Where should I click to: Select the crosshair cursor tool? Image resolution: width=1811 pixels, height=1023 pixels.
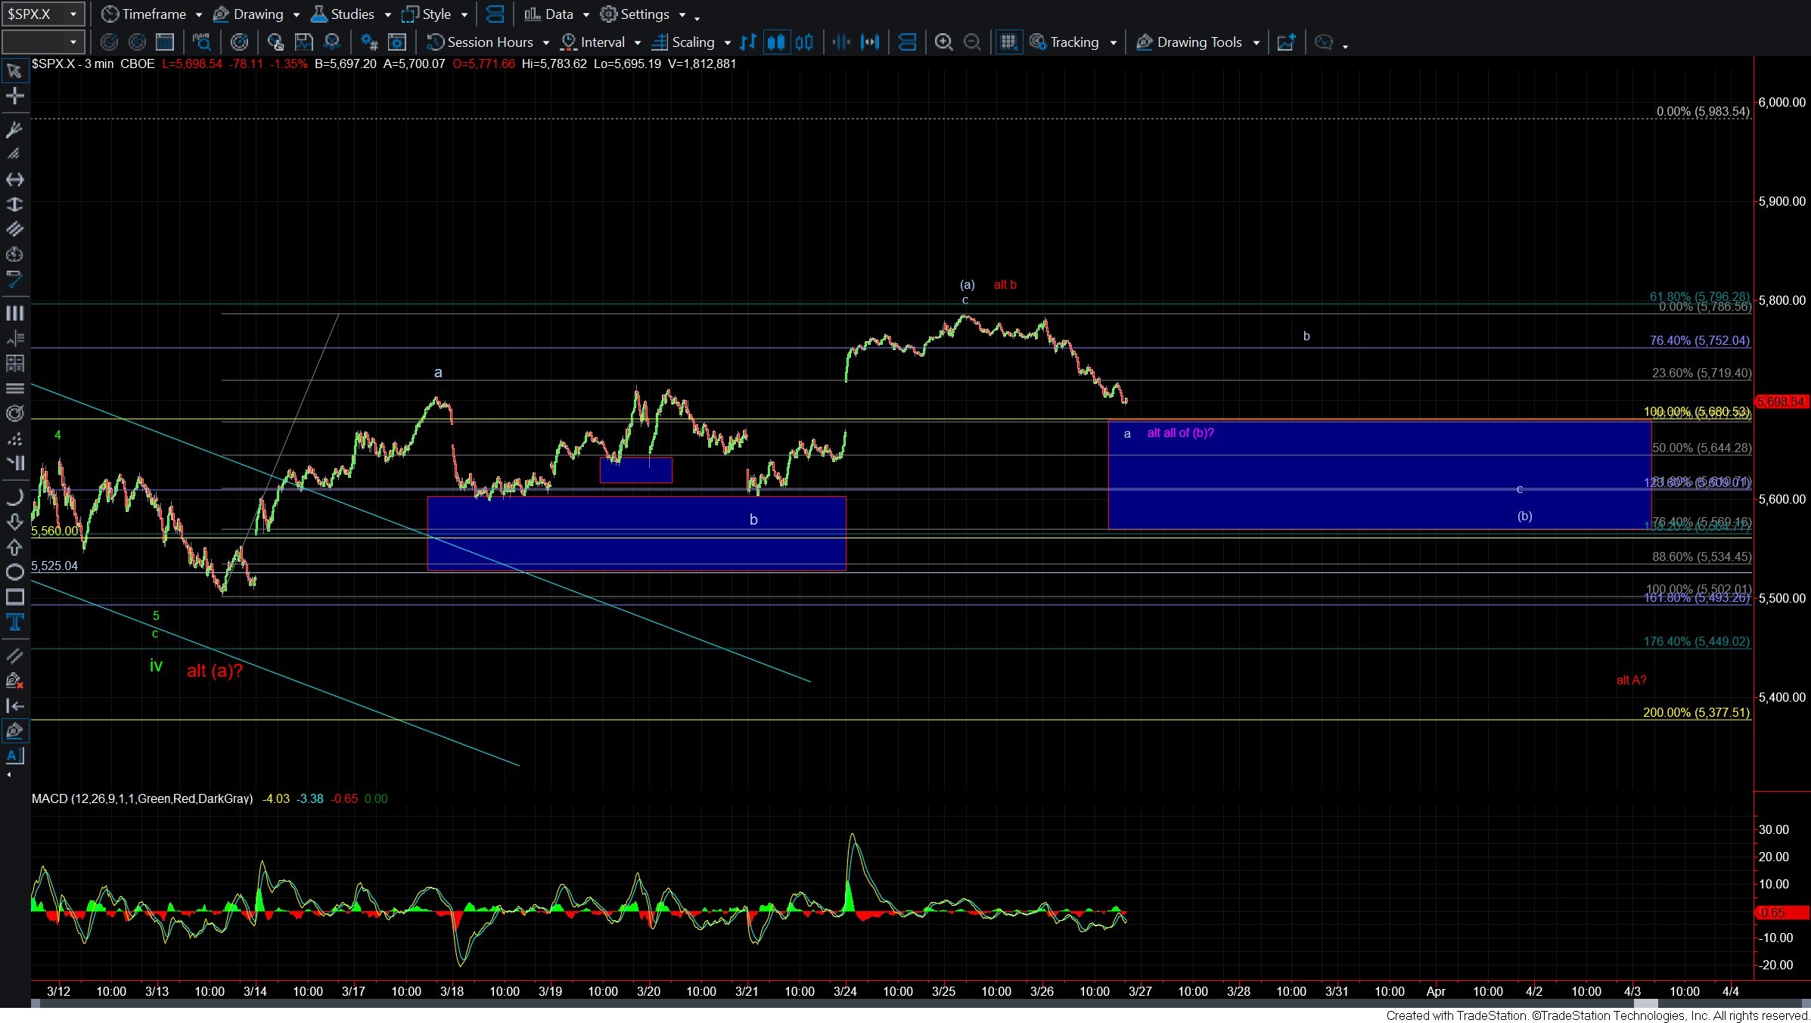coord(14,96)
